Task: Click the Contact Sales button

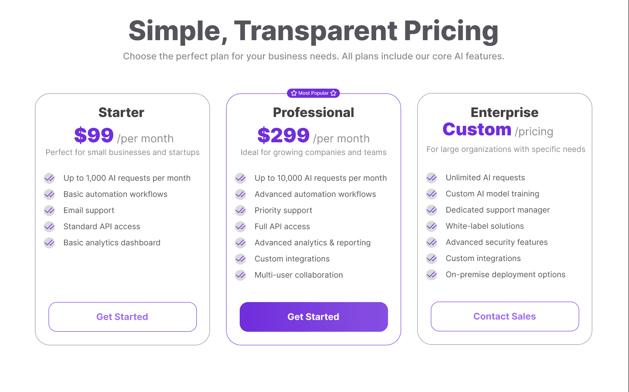Action: click(x=504, y=316)
